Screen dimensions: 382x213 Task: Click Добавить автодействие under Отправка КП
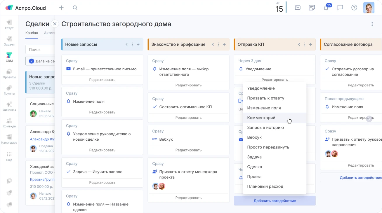point(275,201)
